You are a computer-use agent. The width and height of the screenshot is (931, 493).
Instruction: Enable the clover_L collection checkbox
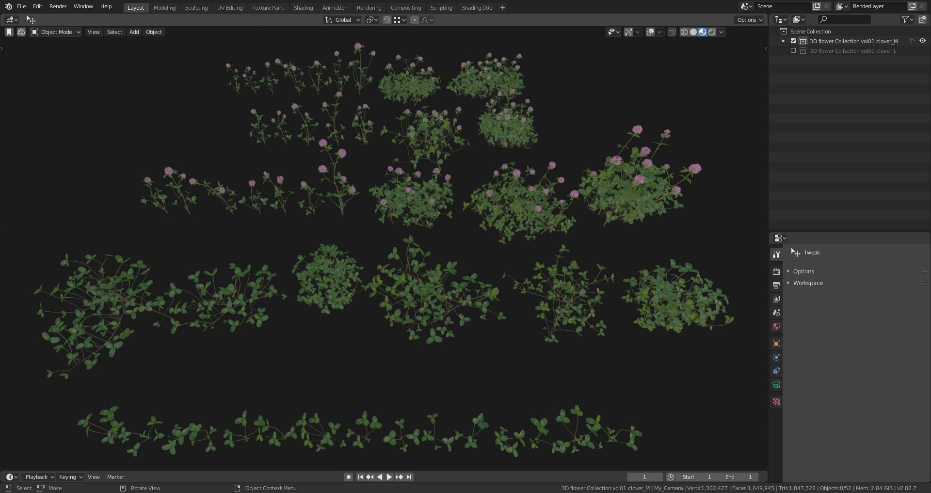point(793,51)
